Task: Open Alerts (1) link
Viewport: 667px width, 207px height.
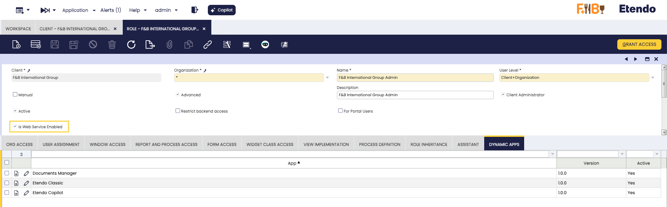Action: pyautogui.click(x=111, y=10)
